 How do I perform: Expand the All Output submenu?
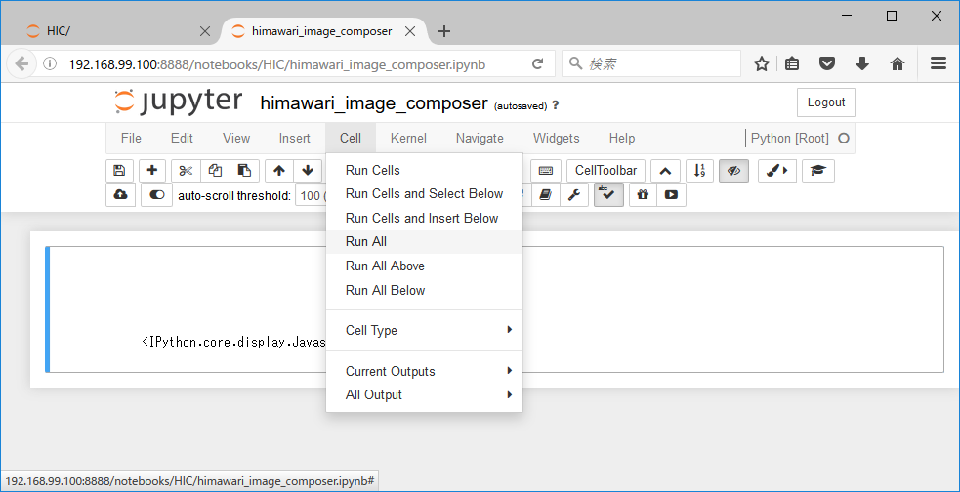424,395
